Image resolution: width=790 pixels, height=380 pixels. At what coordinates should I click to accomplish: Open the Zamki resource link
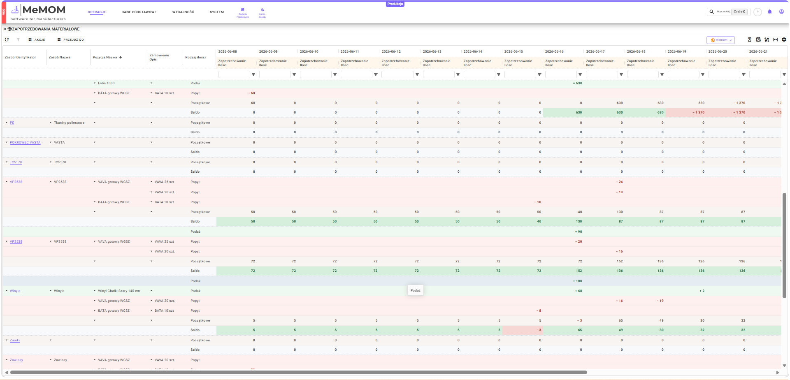pos(15,340)
